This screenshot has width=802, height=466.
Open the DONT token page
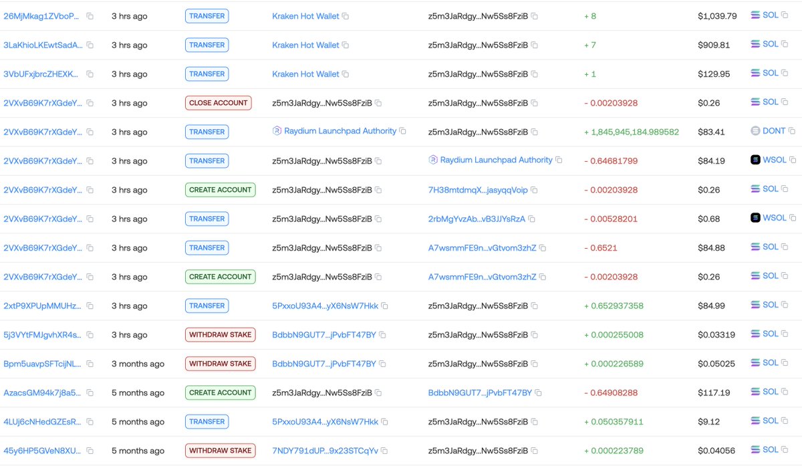point(774,131)
